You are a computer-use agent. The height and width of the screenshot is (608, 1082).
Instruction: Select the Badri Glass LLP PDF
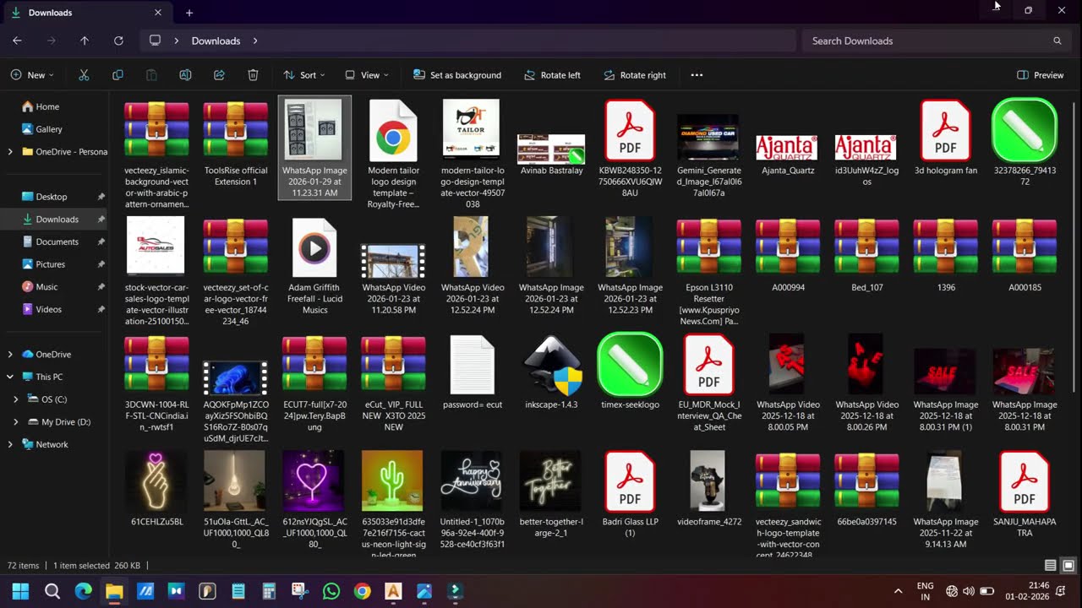630,494
